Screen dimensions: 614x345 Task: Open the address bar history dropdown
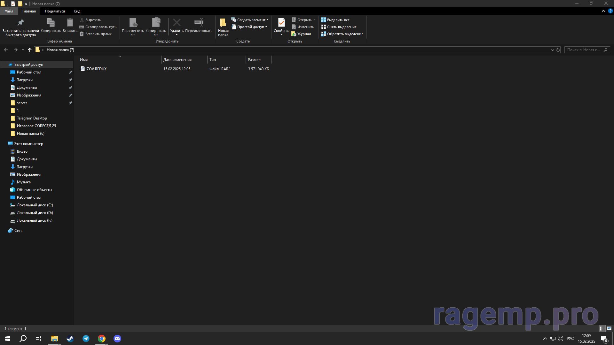552,50
